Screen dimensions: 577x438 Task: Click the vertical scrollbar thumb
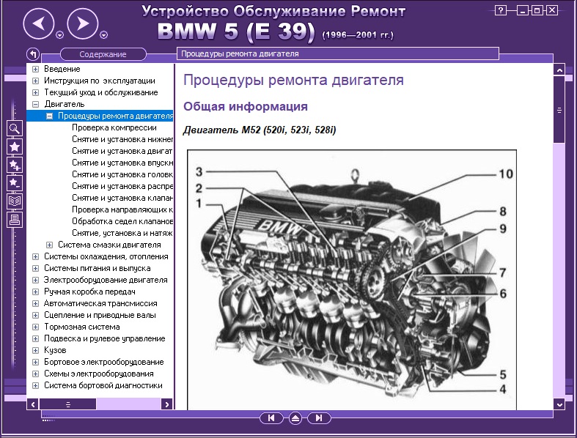click(x=559, y=110)
